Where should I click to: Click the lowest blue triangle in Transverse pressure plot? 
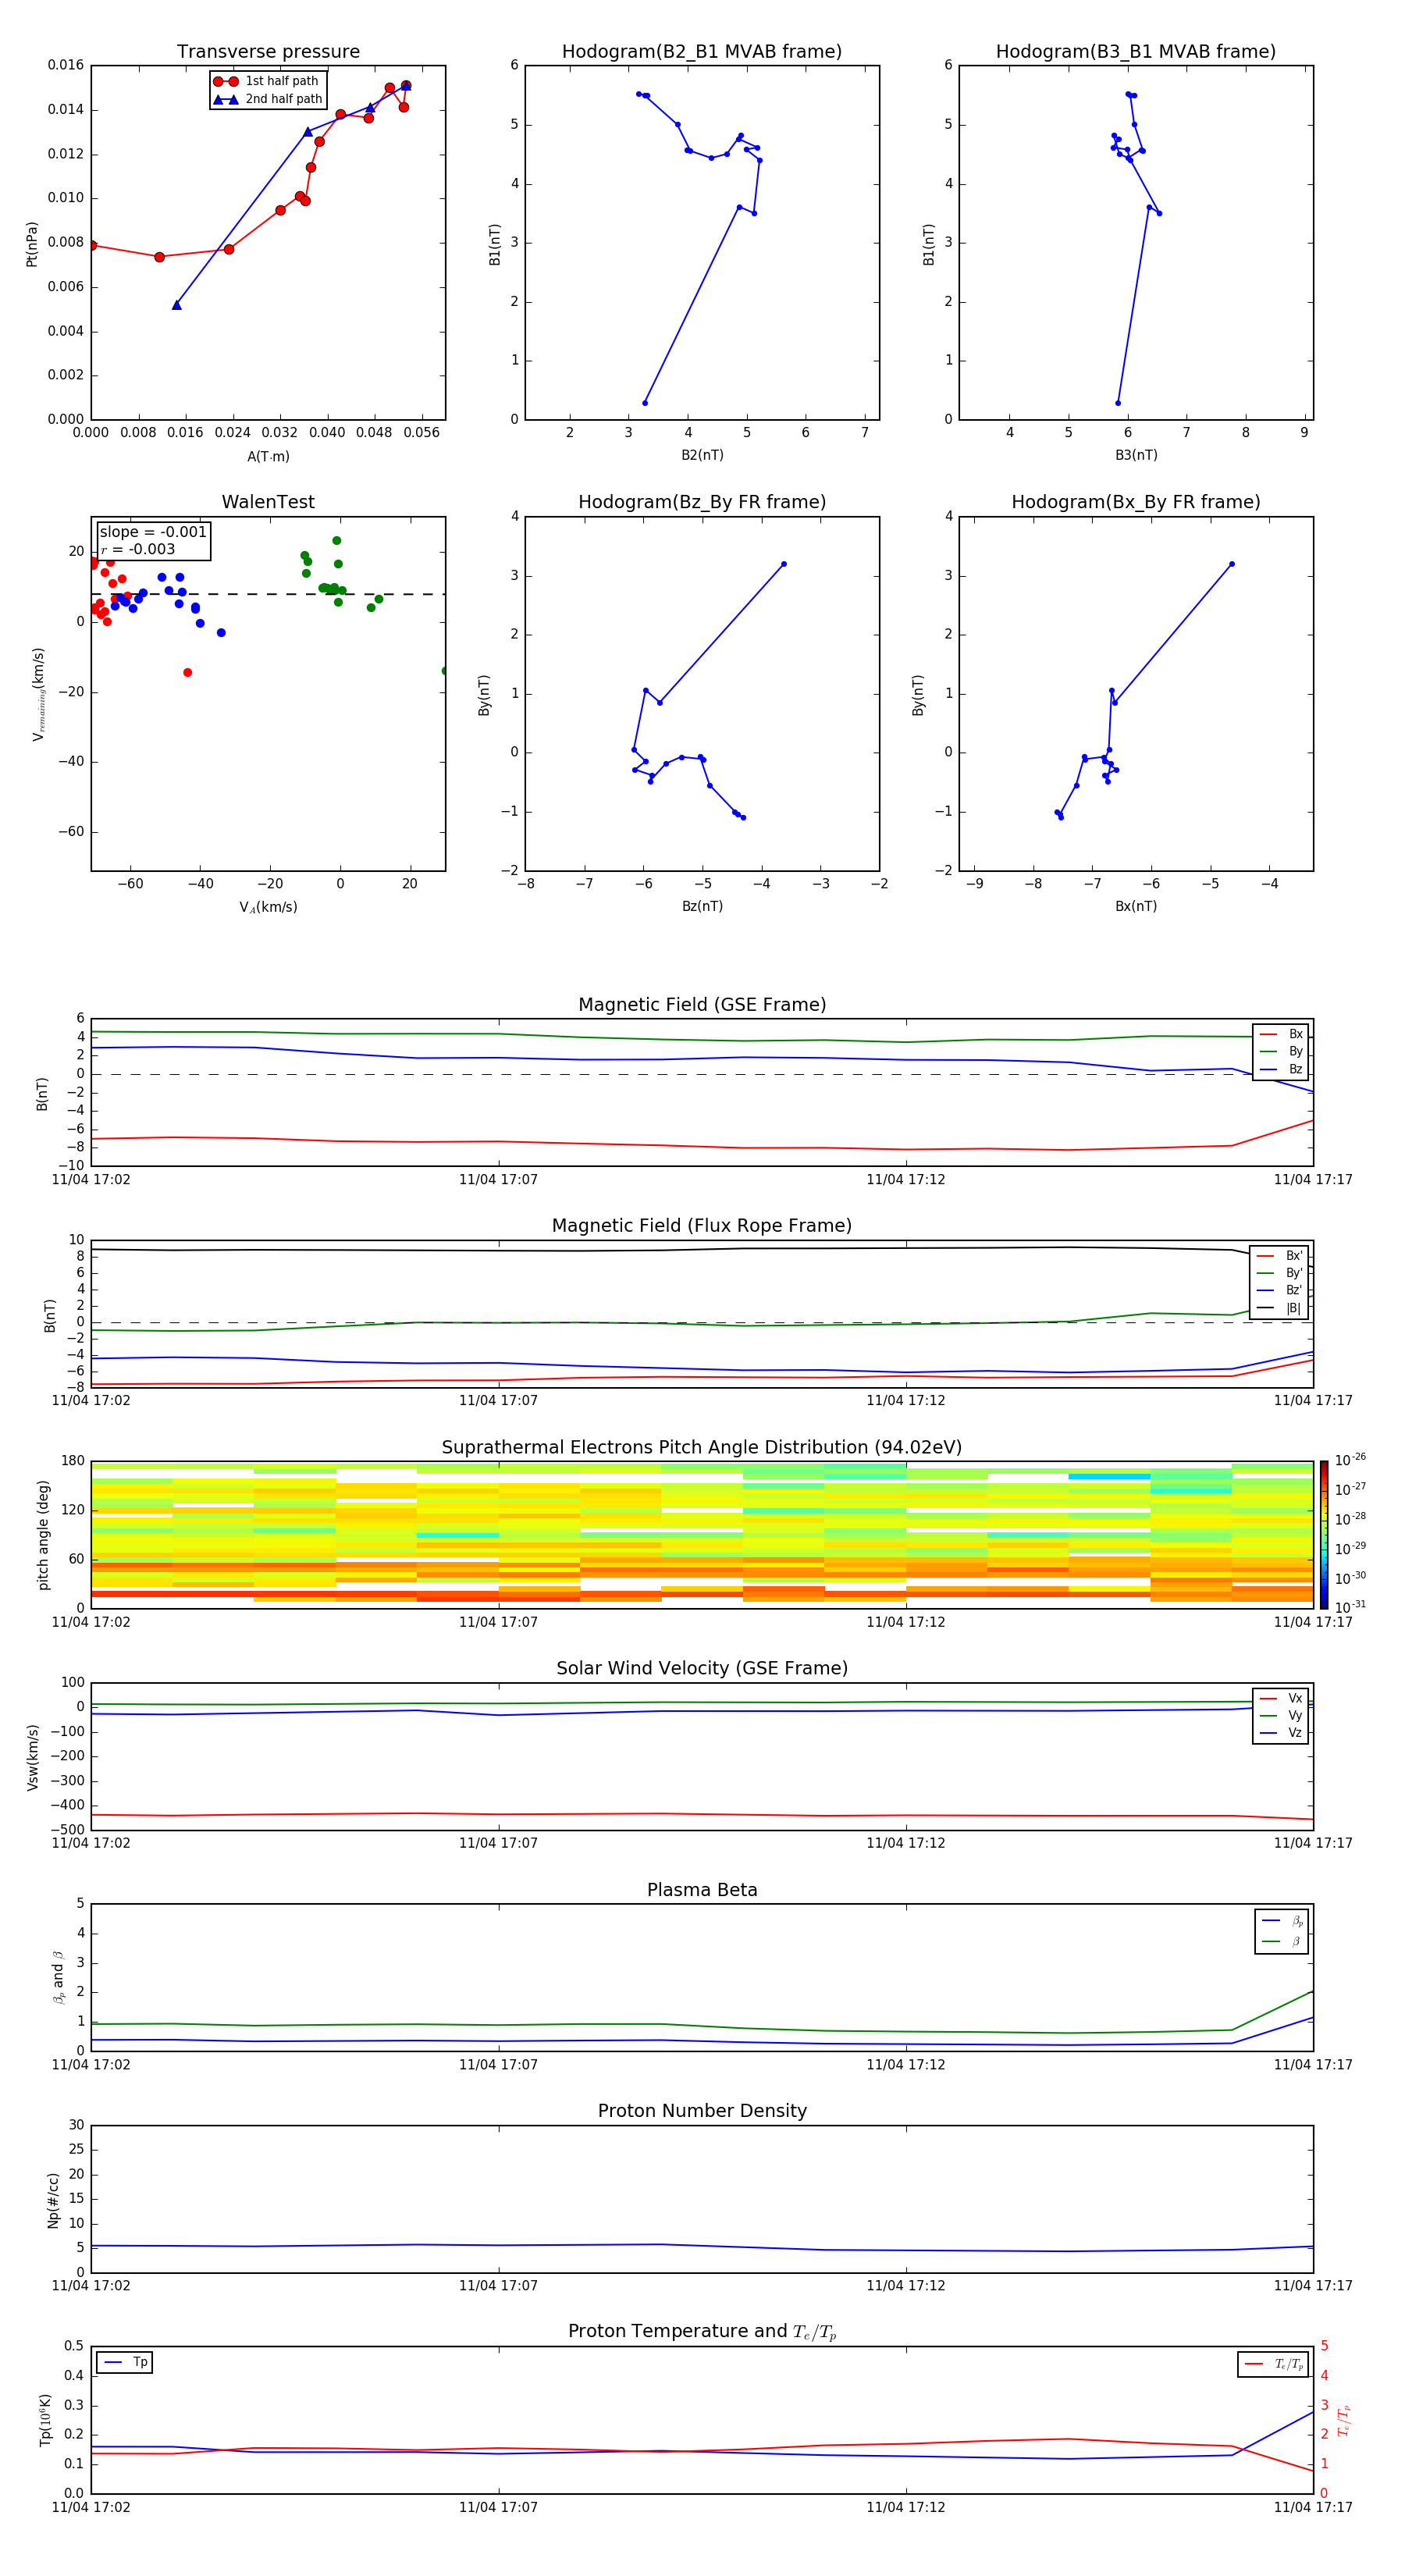177,305
